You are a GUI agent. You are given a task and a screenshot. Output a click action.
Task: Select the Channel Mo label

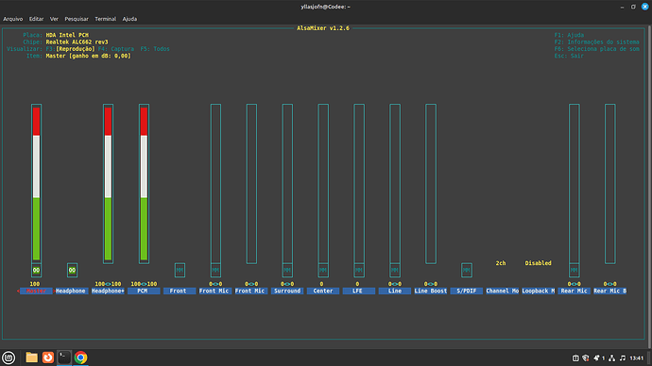(x=503, y=291)
